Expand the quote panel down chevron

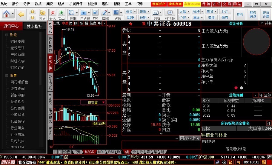pyautogui.click(x=161, y=134)
